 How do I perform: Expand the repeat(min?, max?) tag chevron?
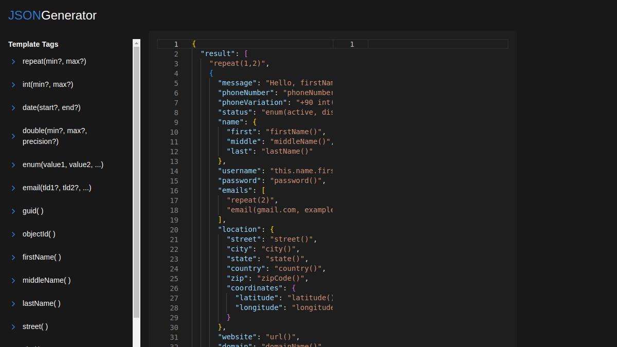(13, 62)
